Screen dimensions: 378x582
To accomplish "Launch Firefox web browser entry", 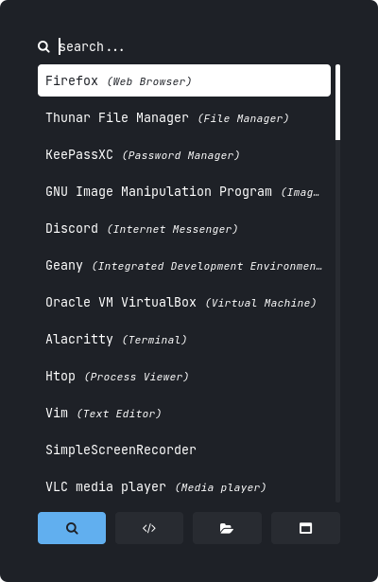I will click(184, 80).
